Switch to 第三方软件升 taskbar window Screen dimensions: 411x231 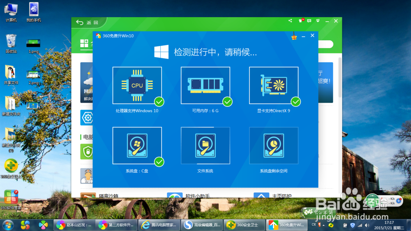(x=117, y=225)
